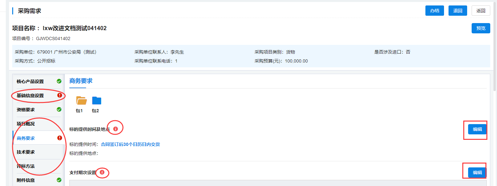This screenshot has width=497, height=186.
Task: Click green checkmark beside 核心产品设置
Action: (59, 81)
